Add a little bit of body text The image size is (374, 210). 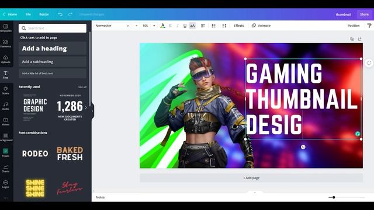pyautogui.click(x=53, y=73)
